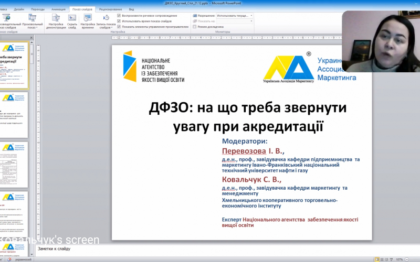
Task: Click the Експерт Національного агентства text
Action: [290, 222]
